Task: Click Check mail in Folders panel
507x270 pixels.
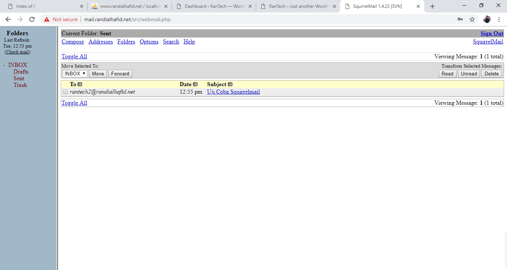Action: point(17,52)
